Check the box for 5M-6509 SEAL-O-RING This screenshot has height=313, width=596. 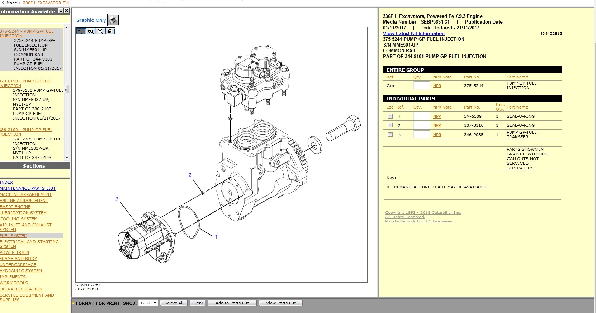pos(390,116)
